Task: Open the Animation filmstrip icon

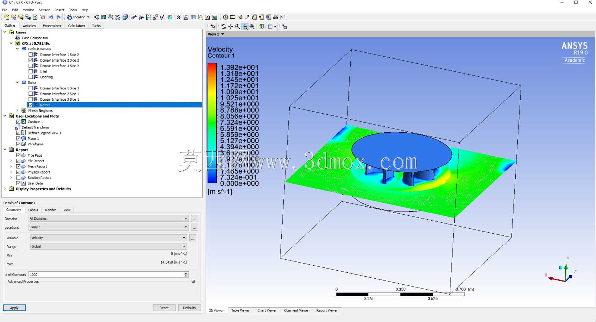Action: click(233, 17)
